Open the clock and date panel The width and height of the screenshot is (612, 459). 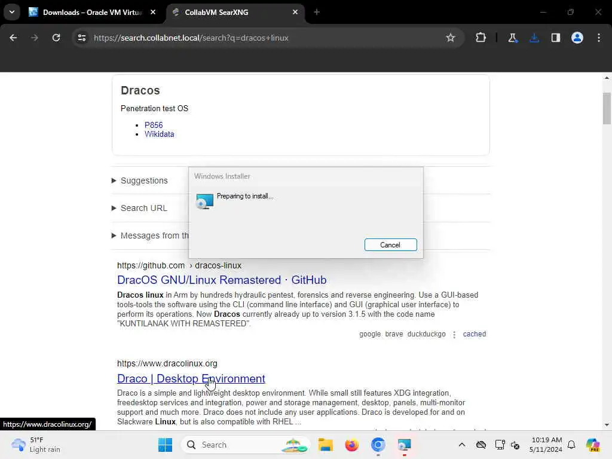[x=546, y=445]
